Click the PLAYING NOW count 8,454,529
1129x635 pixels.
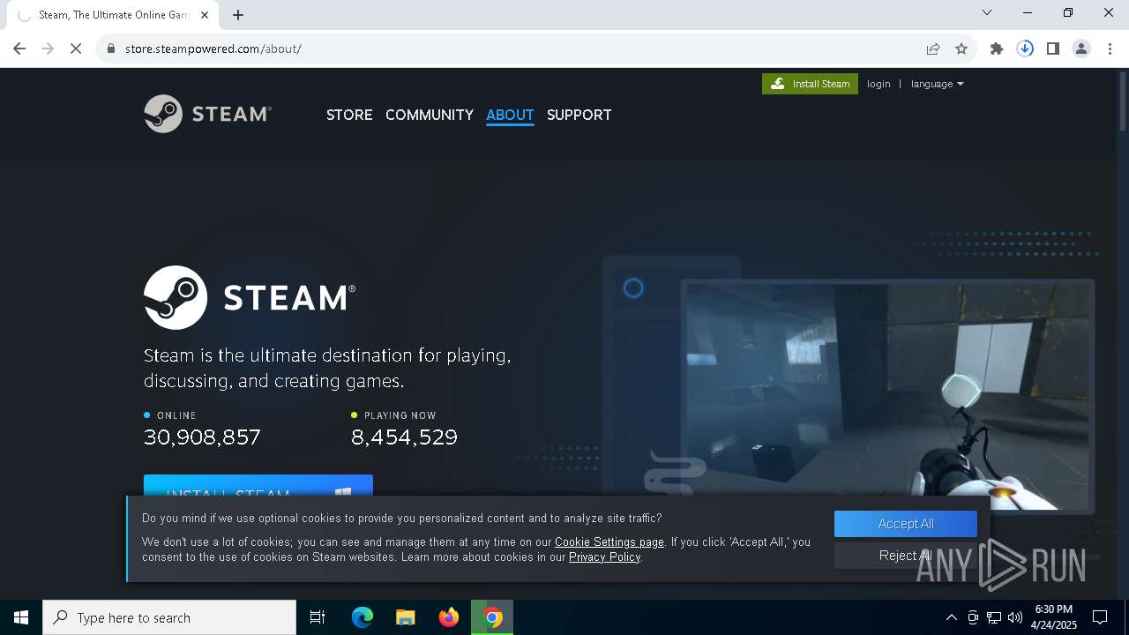404,437
